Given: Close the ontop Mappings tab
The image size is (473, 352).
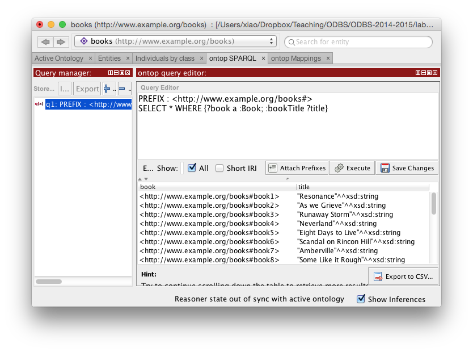Looking at the screenshot, I should (328, 58).
